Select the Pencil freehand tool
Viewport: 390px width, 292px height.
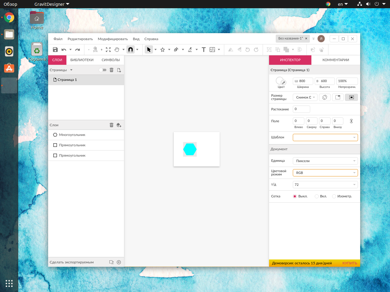pos(190,50)
